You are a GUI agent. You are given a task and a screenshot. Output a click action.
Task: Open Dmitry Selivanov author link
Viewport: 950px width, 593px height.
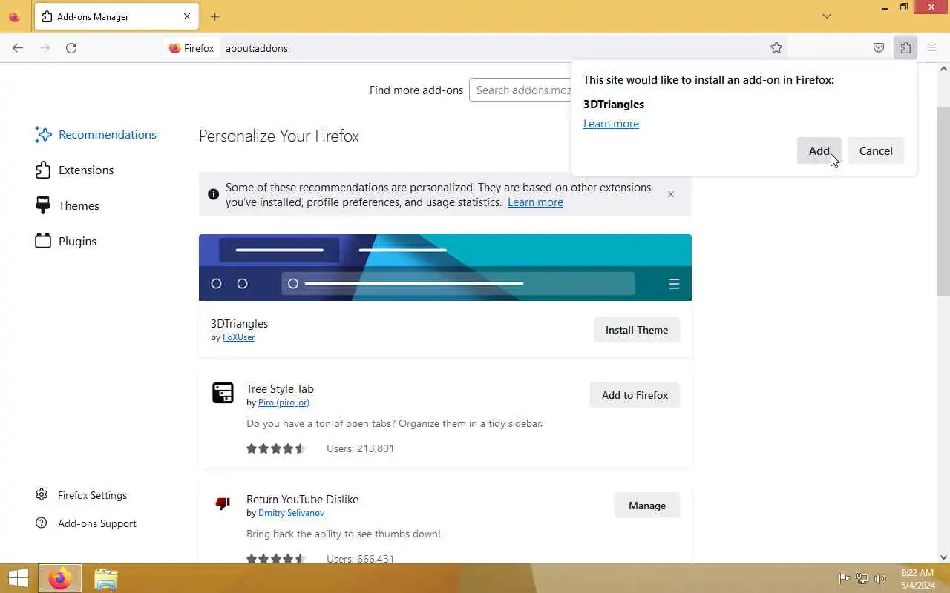coord(291,513)
